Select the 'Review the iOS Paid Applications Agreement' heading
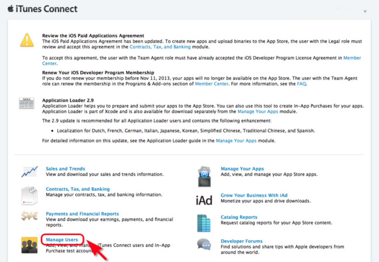Screen dimensions: 379x262 [93, 36]
